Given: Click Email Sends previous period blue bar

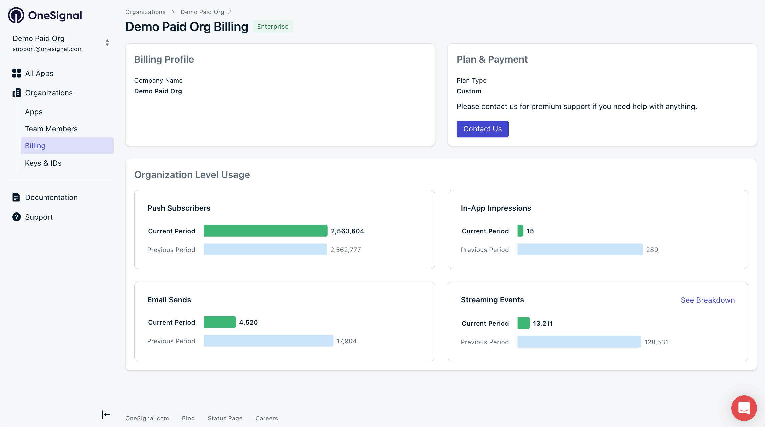Looking at the screenshot, I should [268, 341].
